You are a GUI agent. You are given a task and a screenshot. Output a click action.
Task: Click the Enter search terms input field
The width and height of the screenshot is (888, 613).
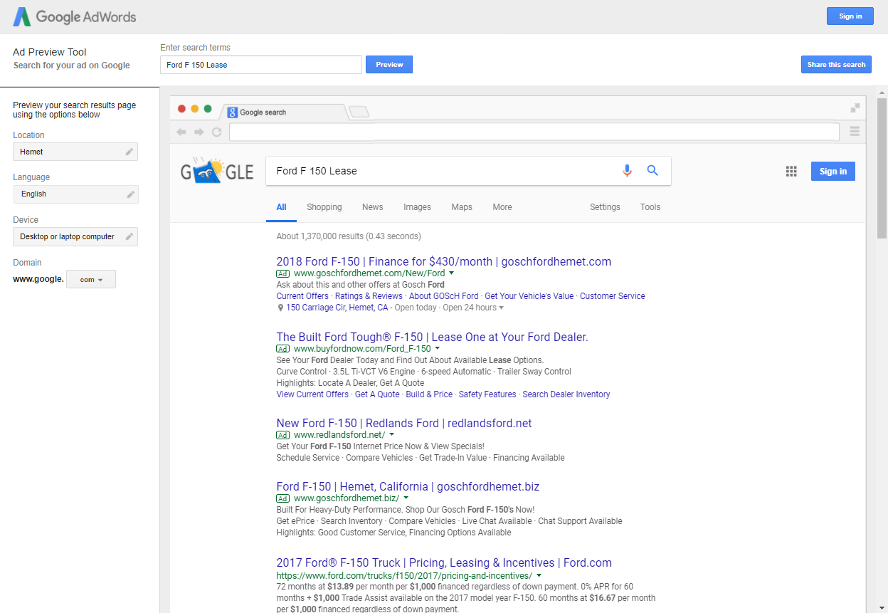pyautogui.click(x=260, y=64)
